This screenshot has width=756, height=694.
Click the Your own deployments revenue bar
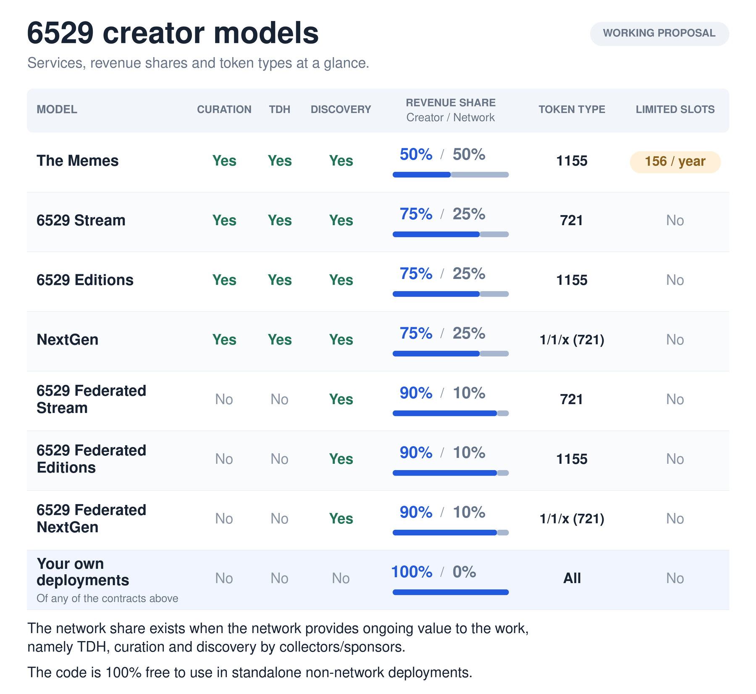pyautogui.click(x=451, y=592)
